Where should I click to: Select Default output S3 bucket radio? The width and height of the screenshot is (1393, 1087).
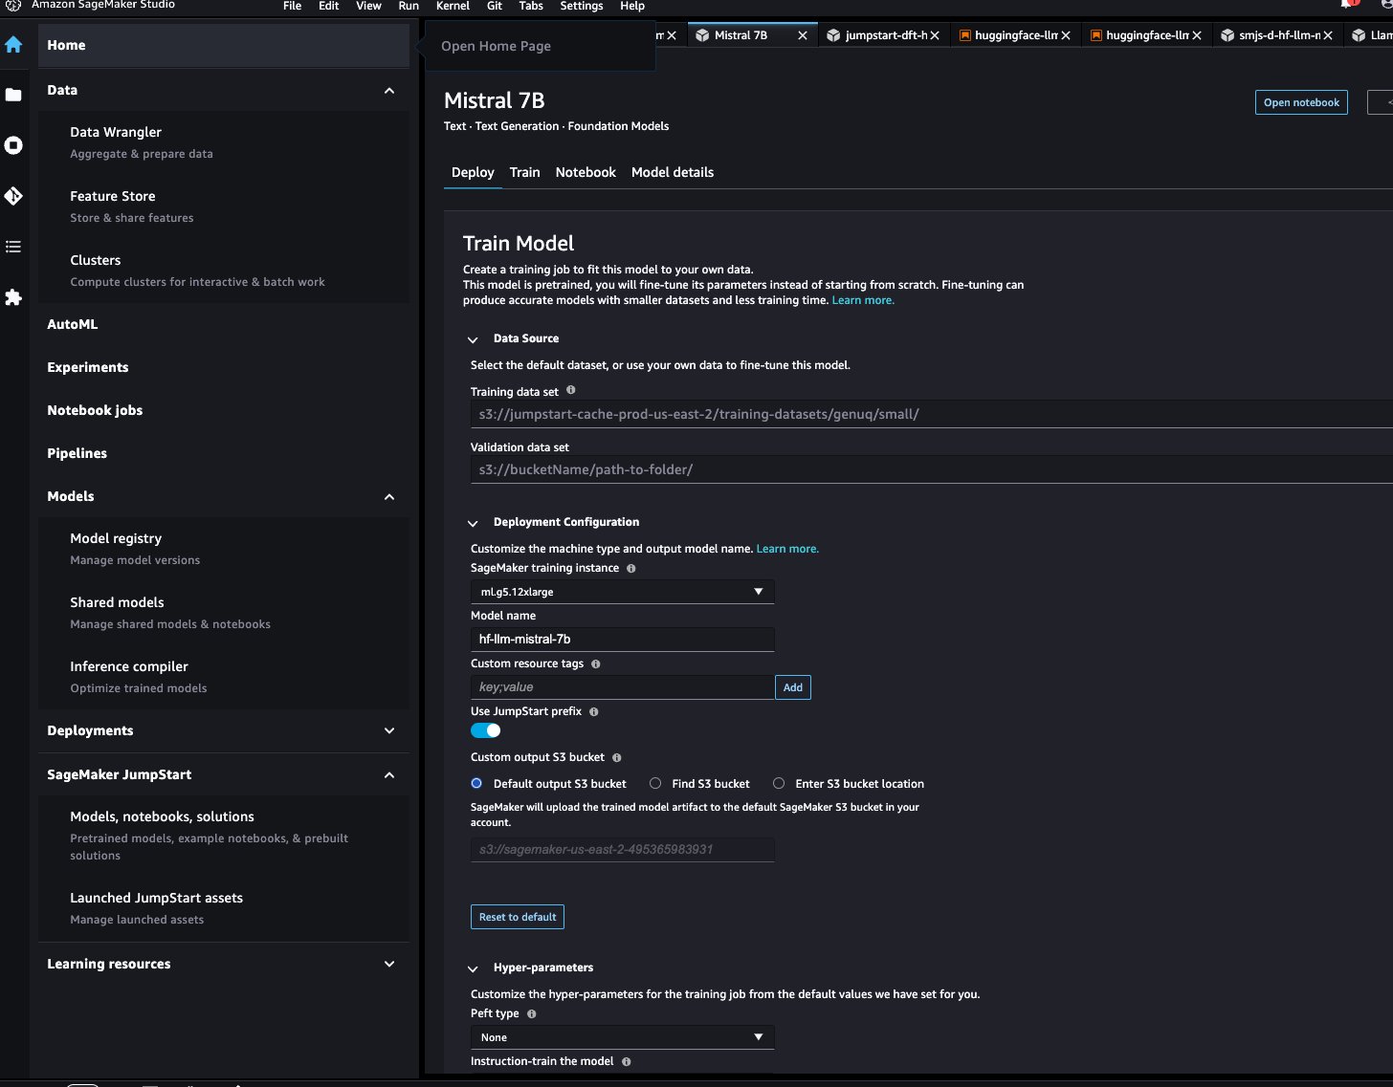pos(476,783)
